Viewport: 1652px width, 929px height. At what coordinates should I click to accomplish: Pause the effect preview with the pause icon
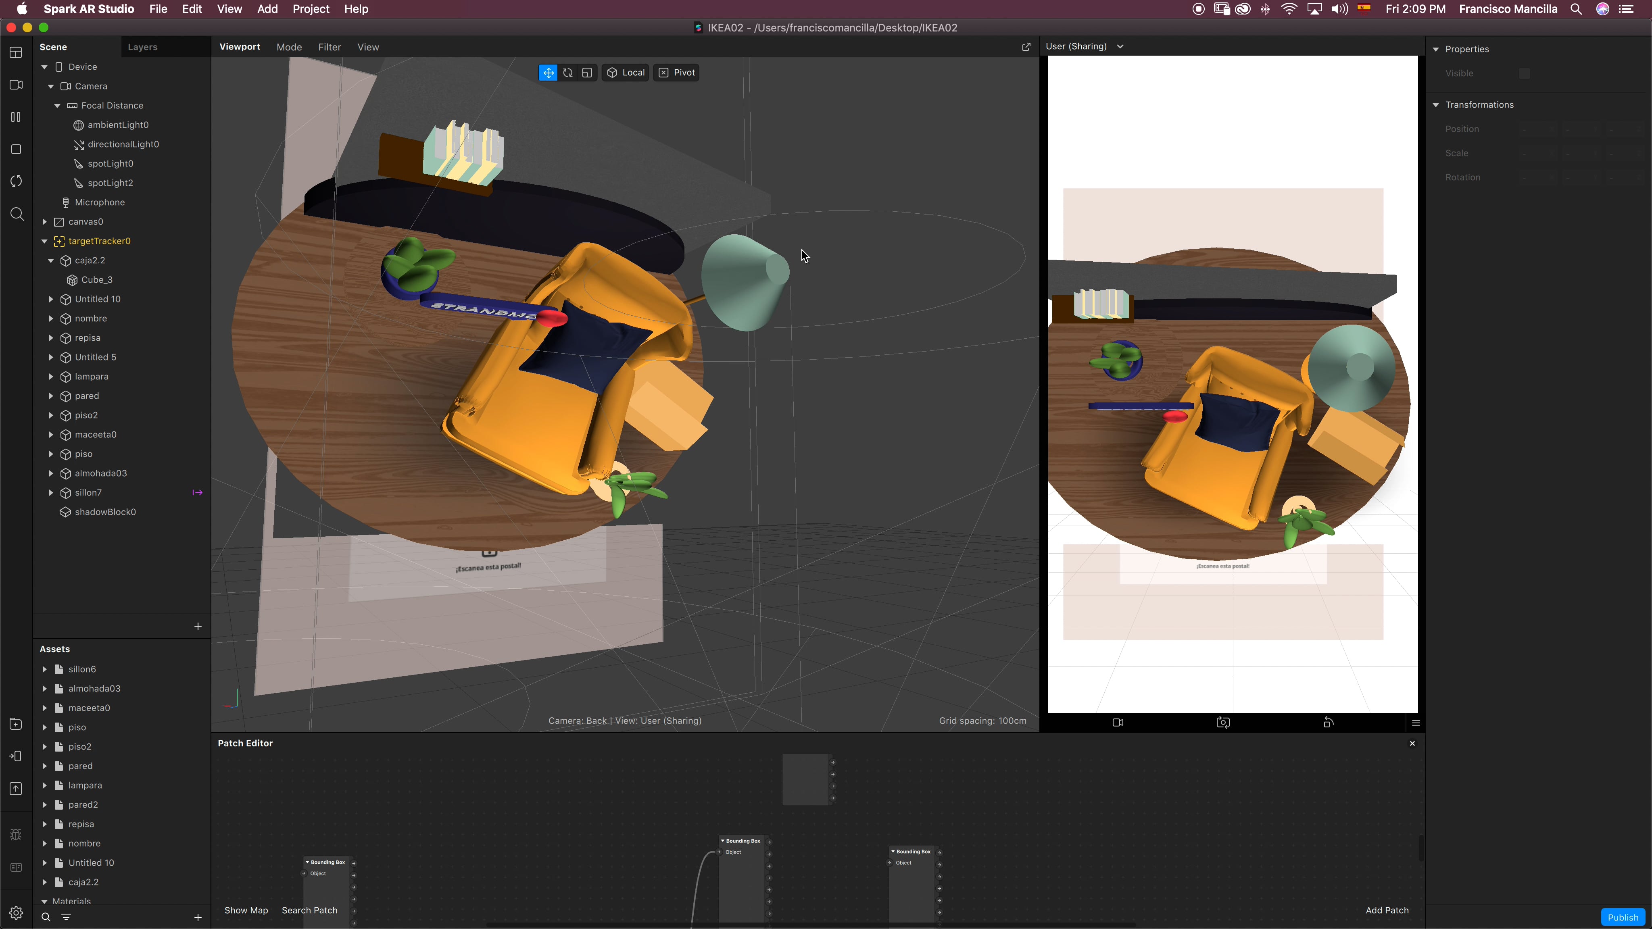point(16,117)
